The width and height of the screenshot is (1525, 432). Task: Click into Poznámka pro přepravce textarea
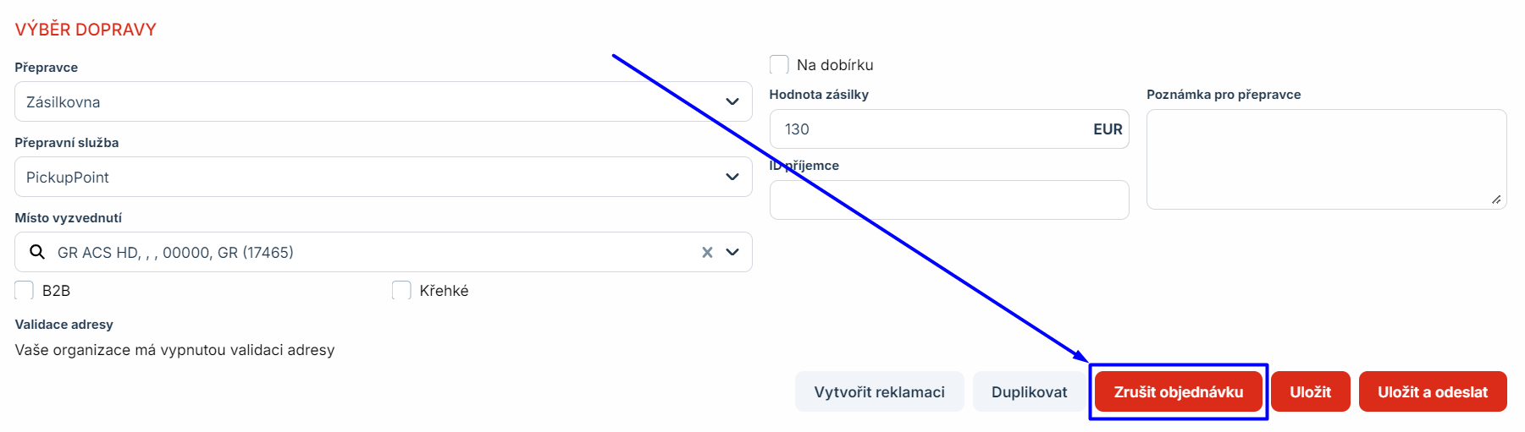pyautogui.click(x=1325, y=158)
